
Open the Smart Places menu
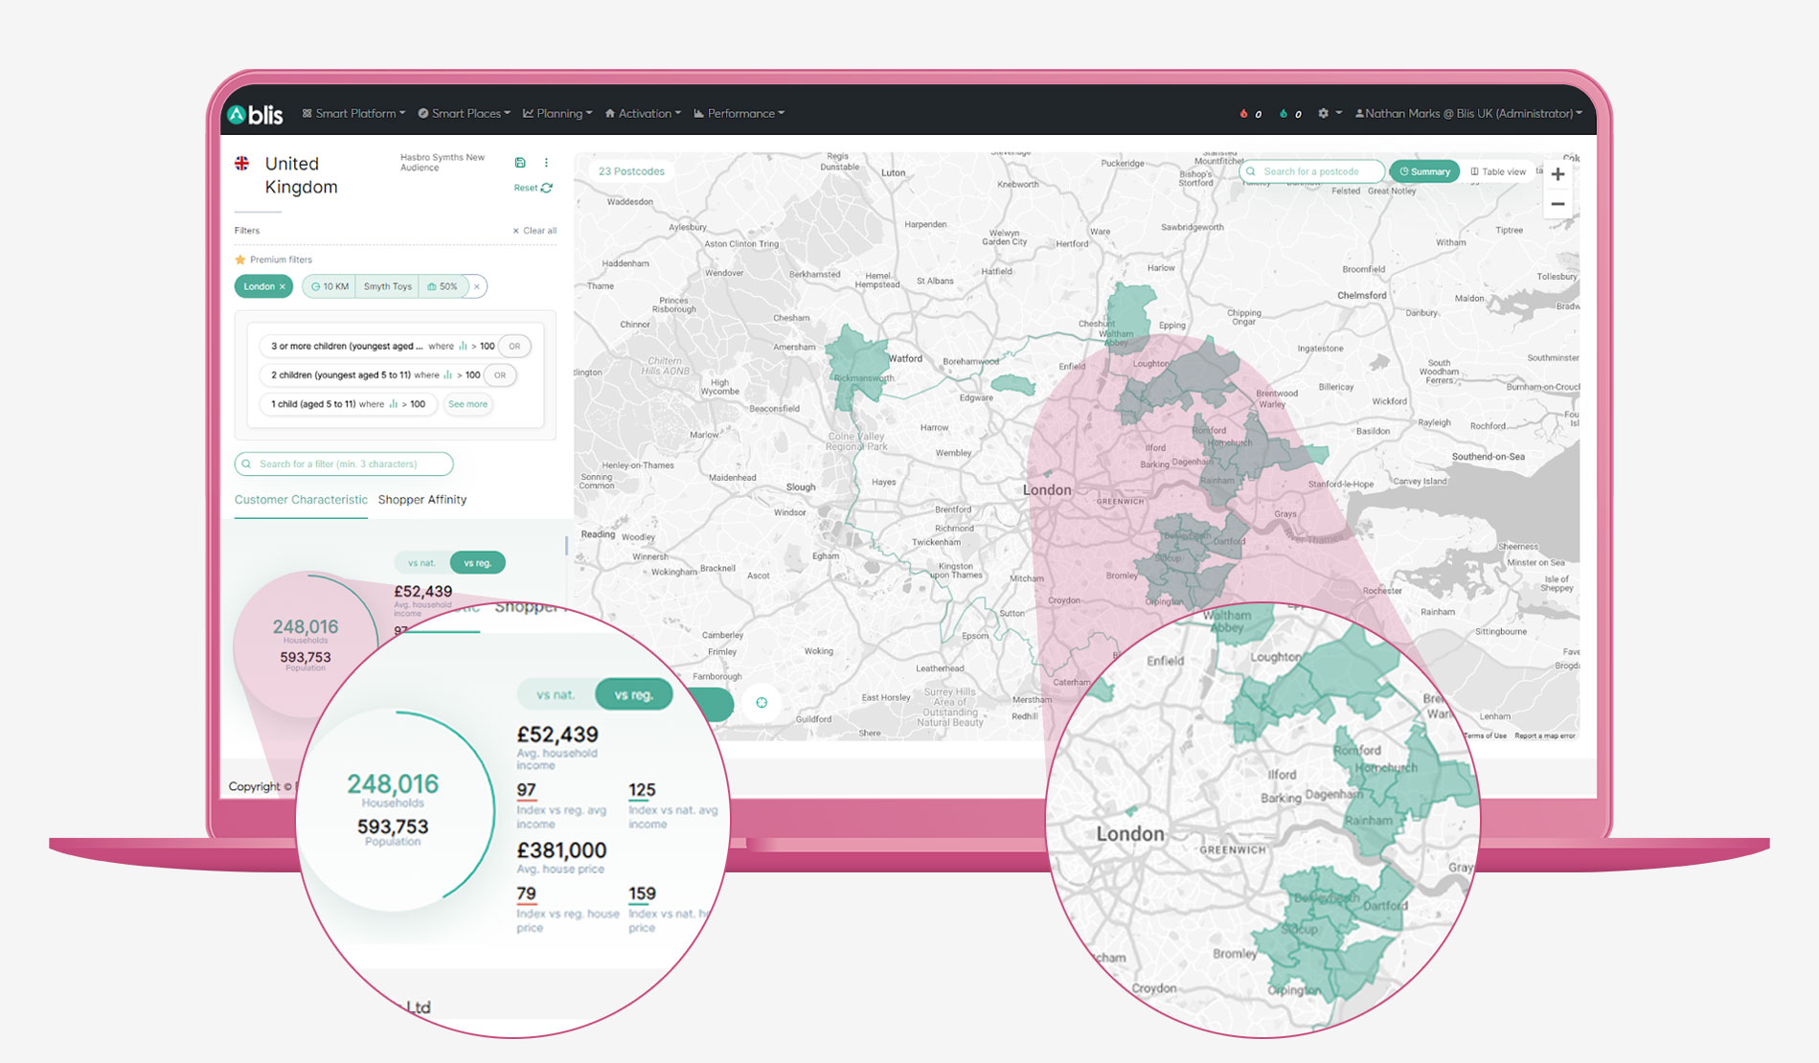point(465,113)
